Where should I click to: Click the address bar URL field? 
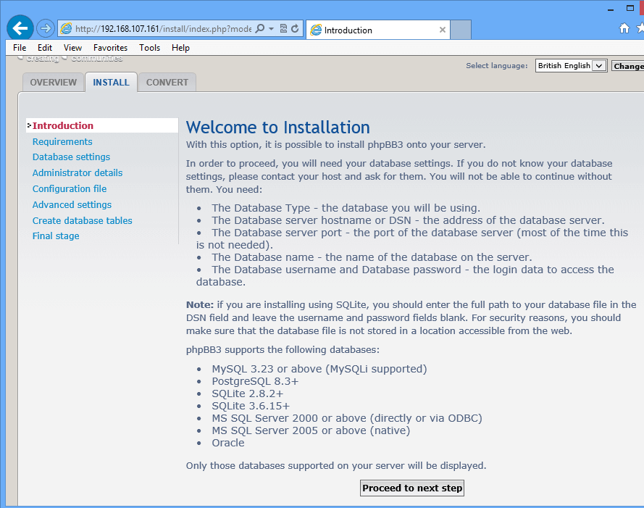[163, 29]
